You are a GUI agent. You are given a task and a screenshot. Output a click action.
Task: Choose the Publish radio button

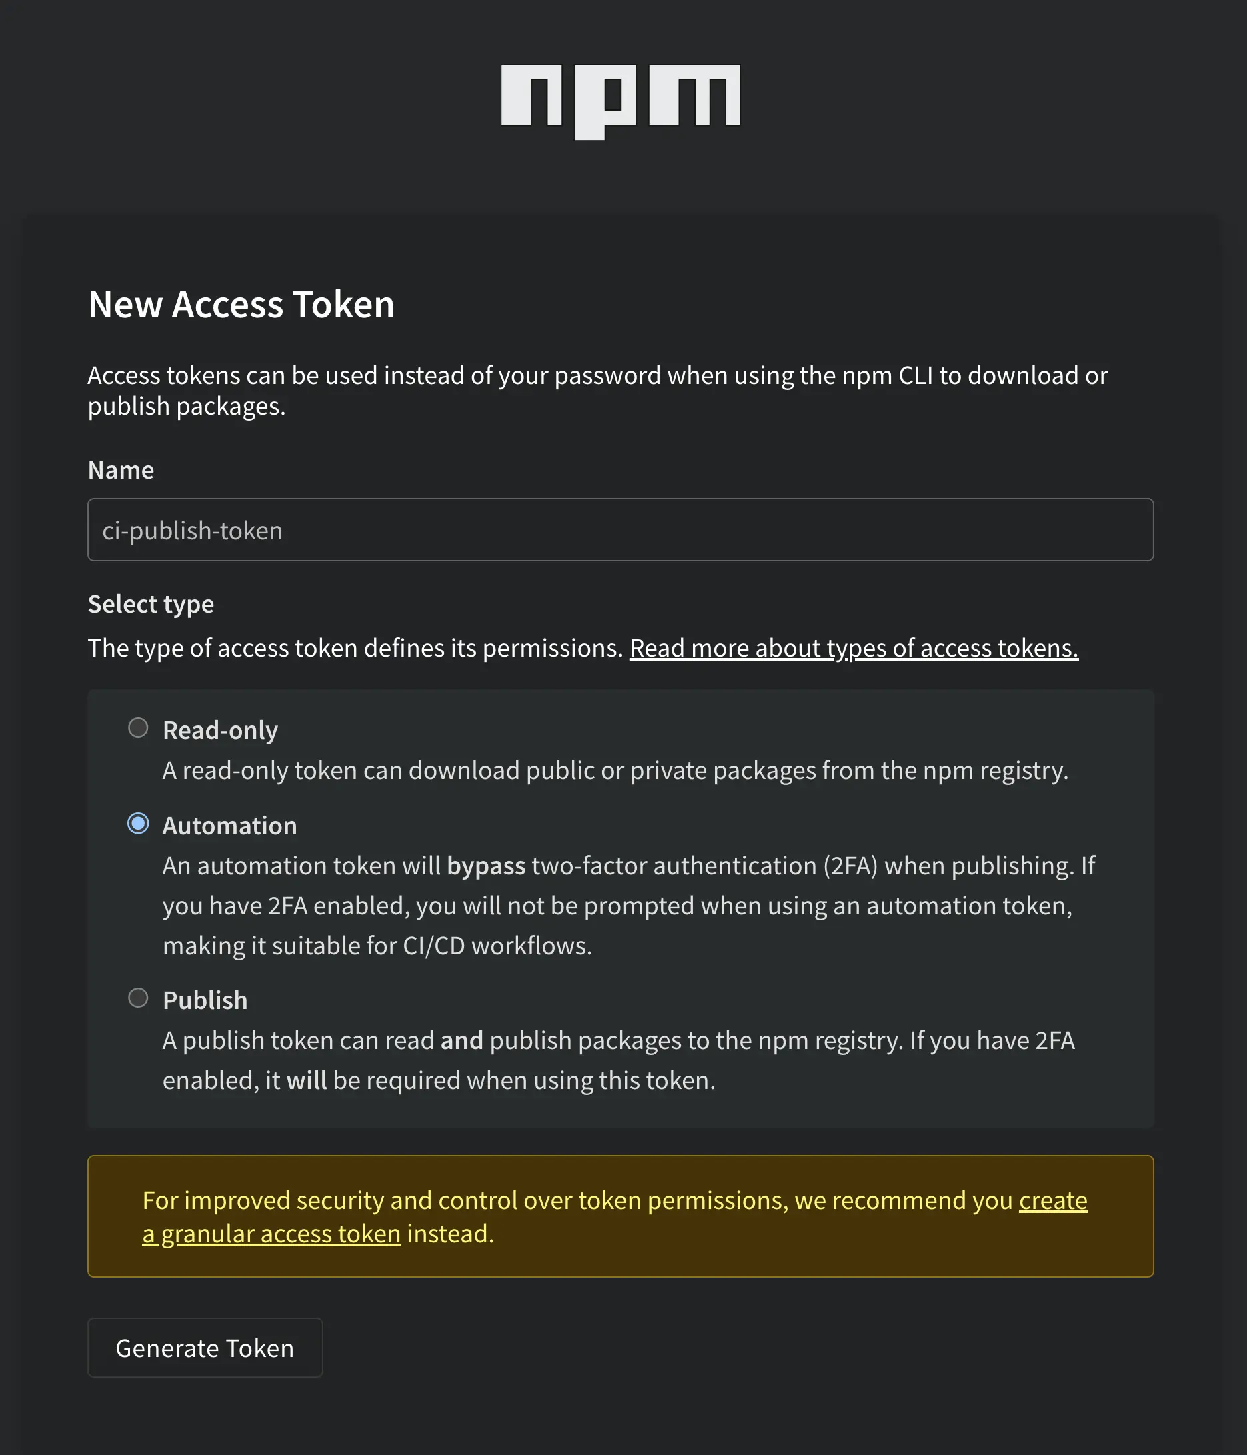coord(138,998)
